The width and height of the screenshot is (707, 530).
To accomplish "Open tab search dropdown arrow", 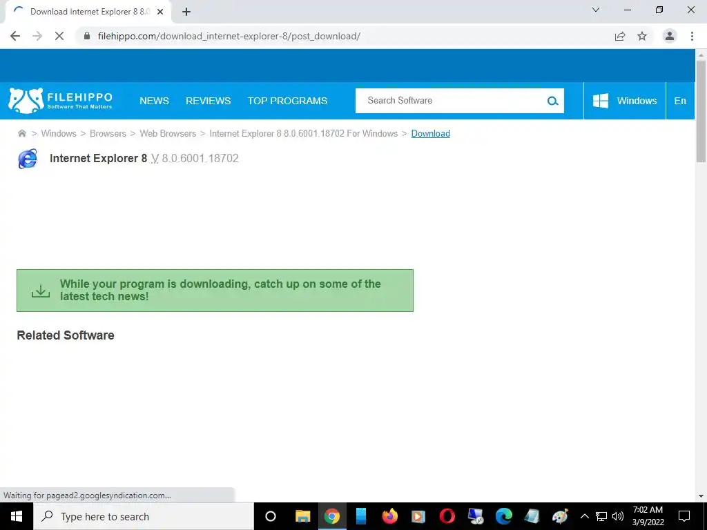I will point(596,10).
